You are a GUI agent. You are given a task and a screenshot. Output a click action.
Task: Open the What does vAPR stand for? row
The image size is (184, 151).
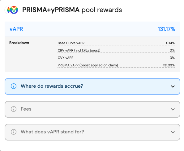click(92, 132)
